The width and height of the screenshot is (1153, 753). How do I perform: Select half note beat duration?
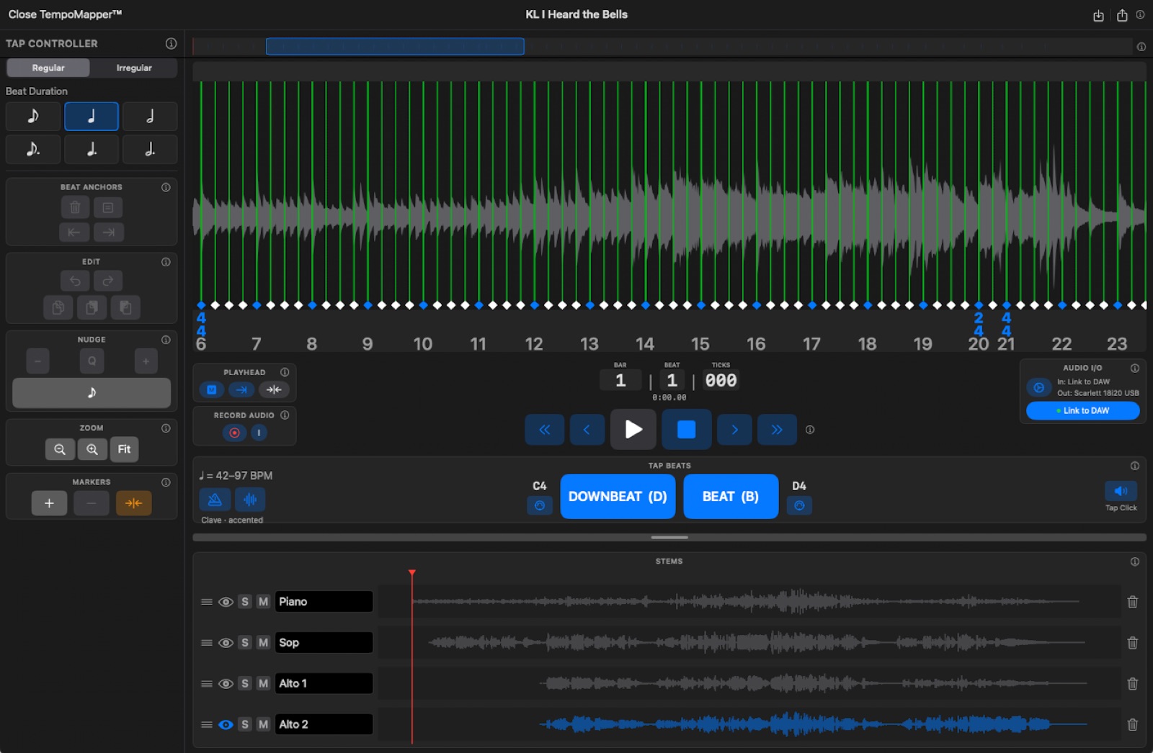[150, 116]
